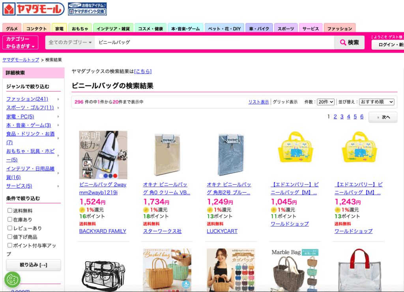Select the インテリア・雑貨 tab
This screenshot has width=404, height=292.
click(113, 28)
